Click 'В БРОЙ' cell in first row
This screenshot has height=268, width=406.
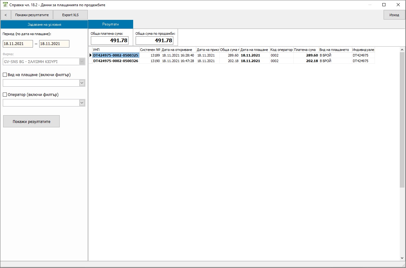tap(335, 55)
